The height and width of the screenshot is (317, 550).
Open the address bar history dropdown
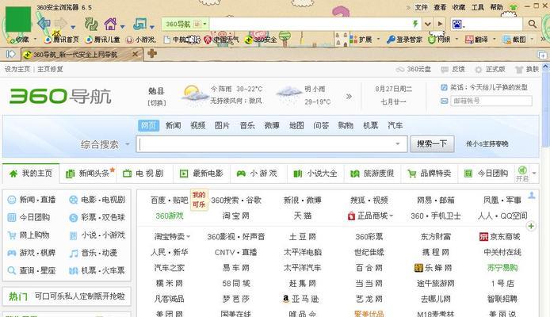(428, 24)
